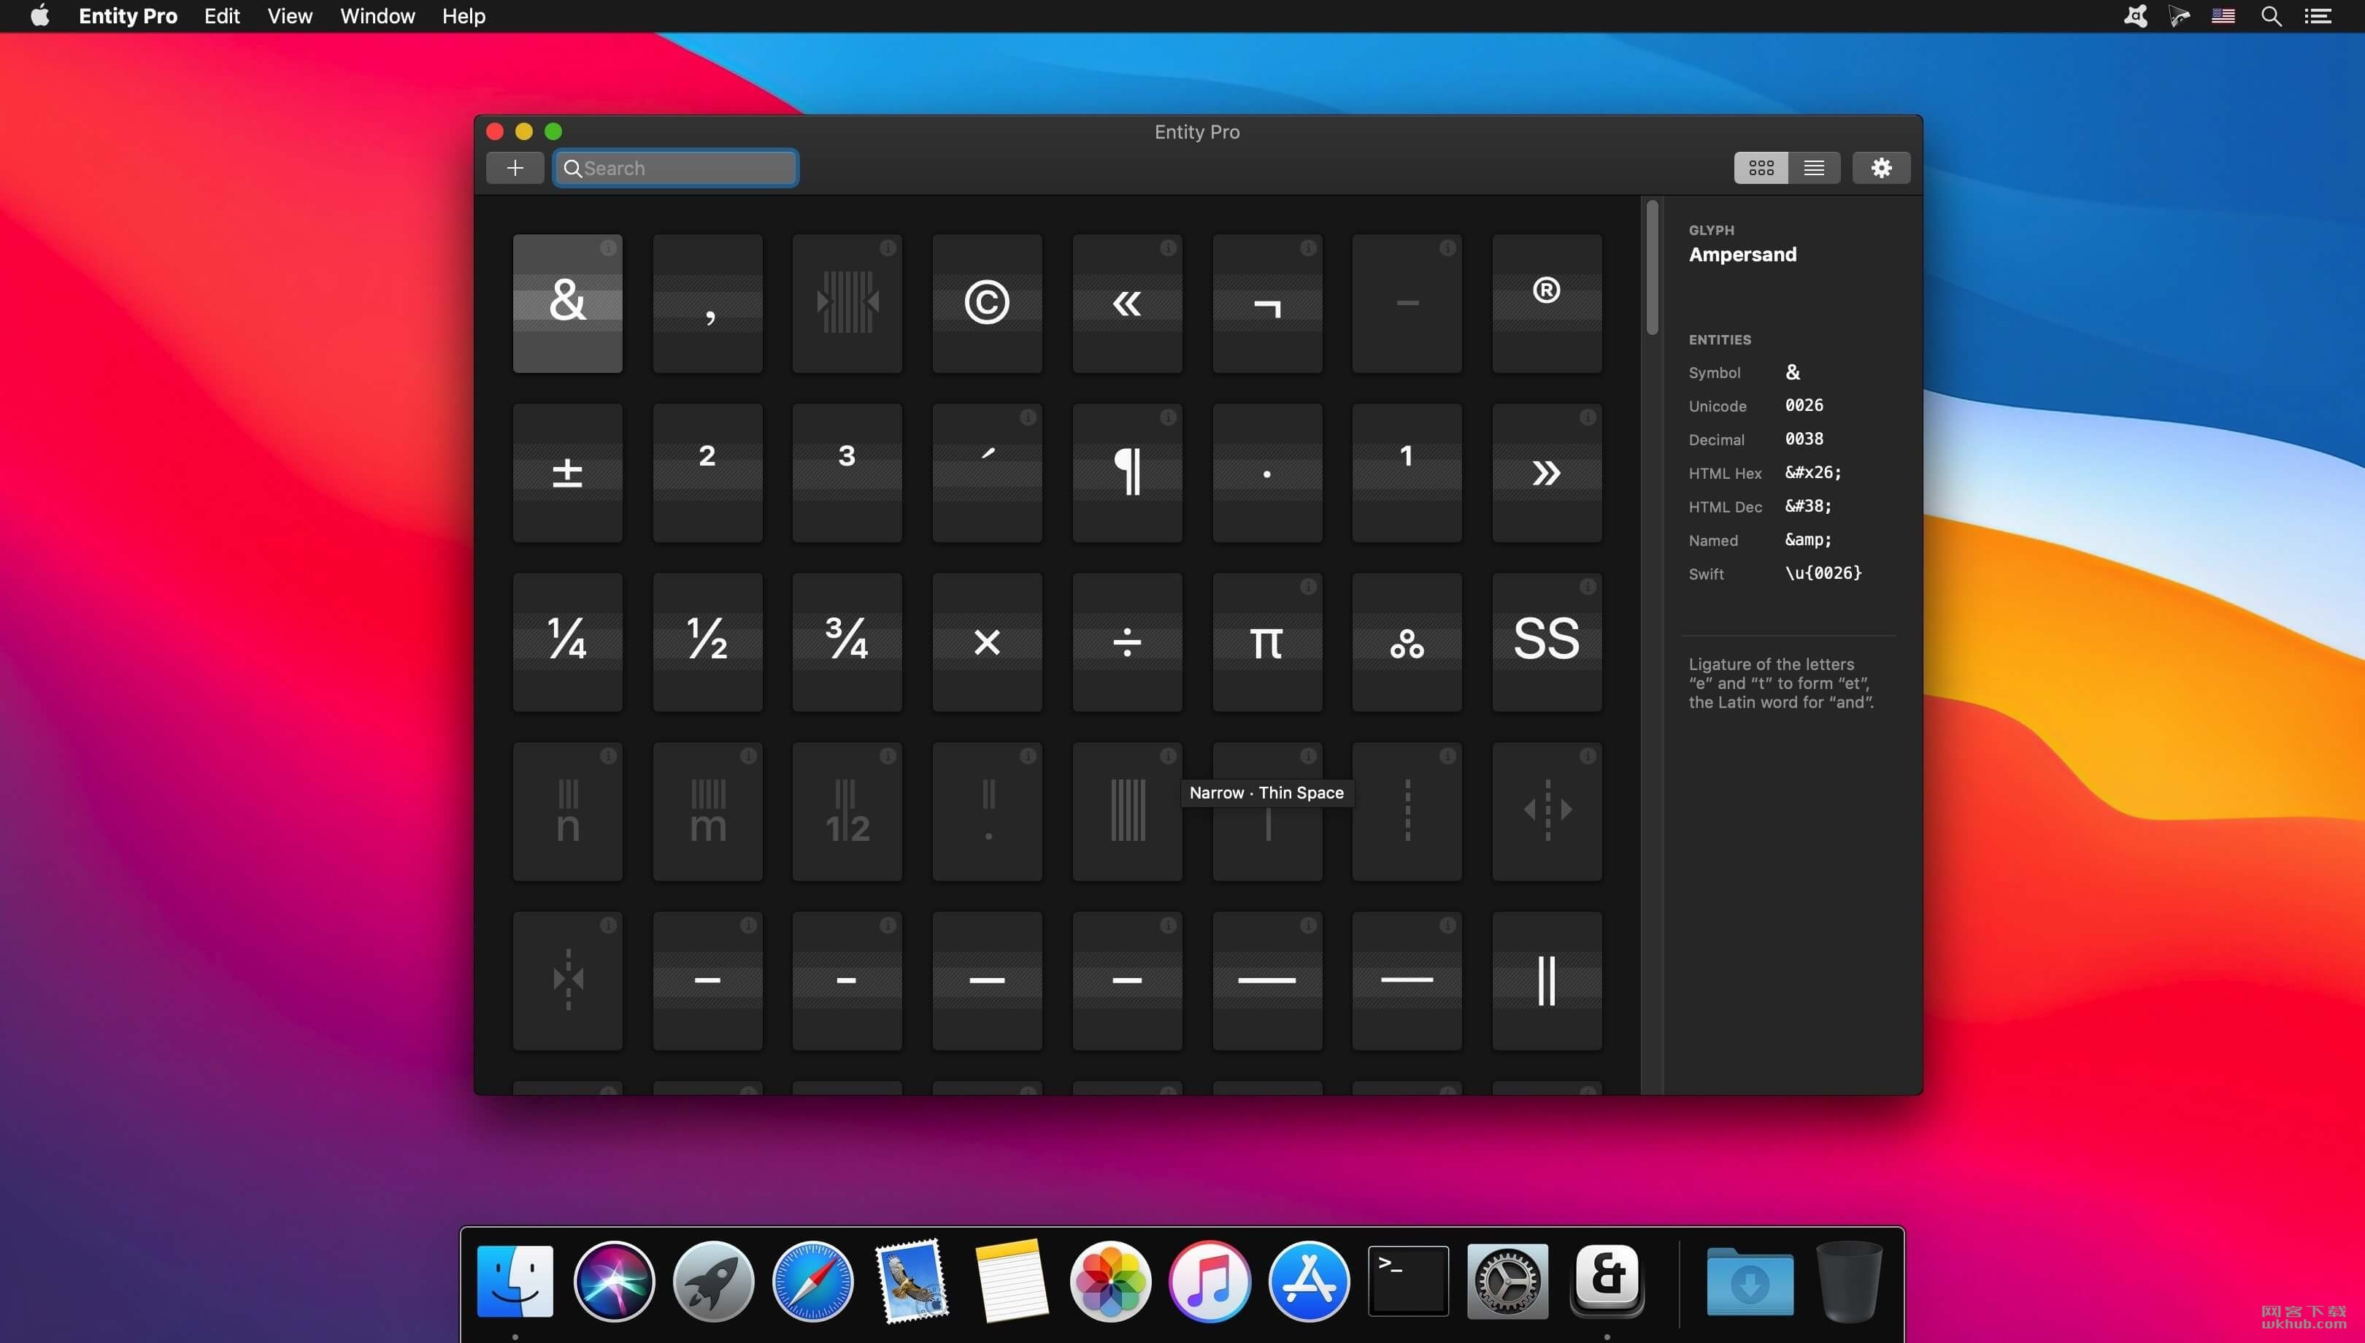The width and height of the screenshot is (2365, 1343).
Task: Click the Decimal value 0038
Action: point(1803,438)
